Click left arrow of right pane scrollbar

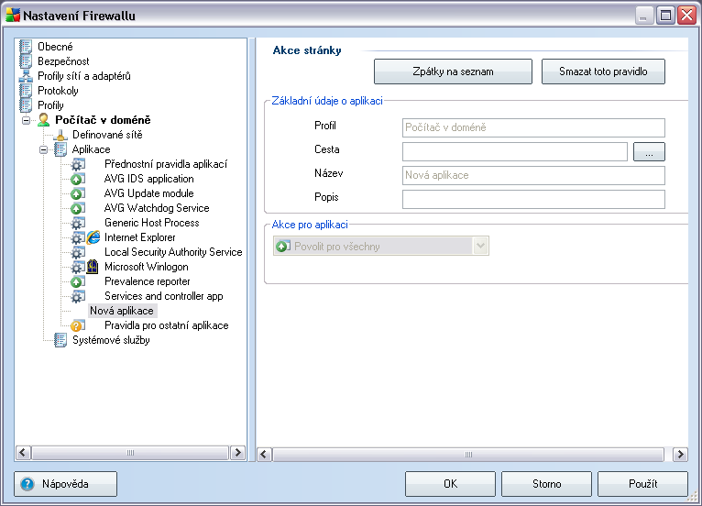pos(264,455)
